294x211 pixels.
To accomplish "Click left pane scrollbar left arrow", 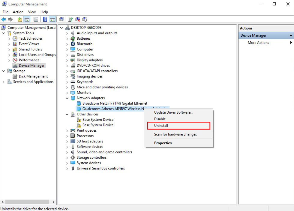I will [x=3, y=202].
